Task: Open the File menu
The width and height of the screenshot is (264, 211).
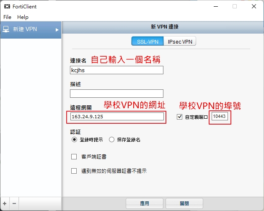Action: point(7,17)
